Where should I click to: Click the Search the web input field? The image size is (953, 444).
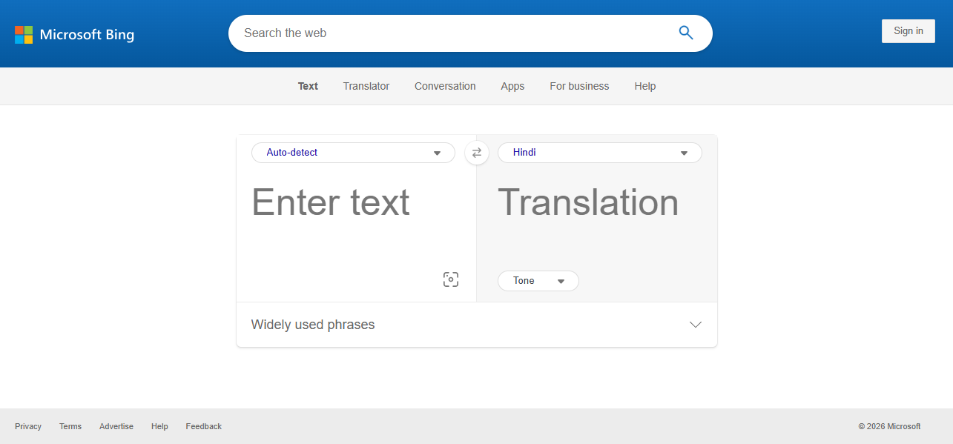coord(445,33)
